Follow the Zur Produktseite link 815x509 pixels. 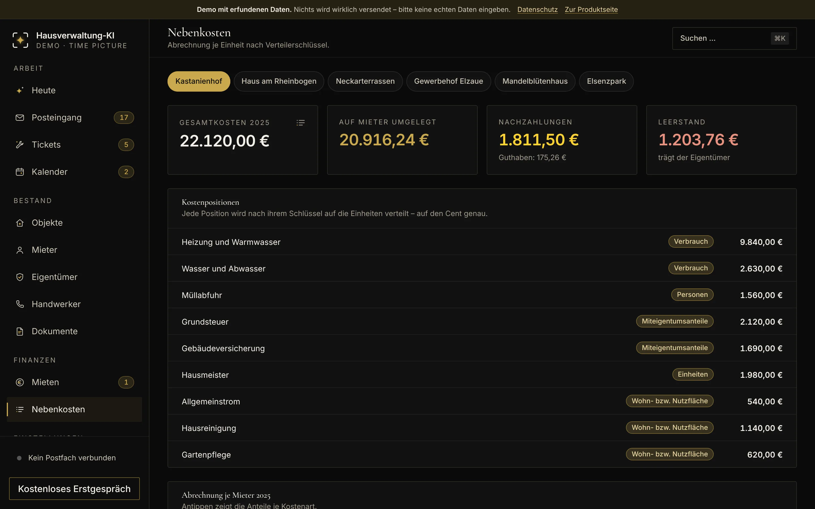click(591, 9)
